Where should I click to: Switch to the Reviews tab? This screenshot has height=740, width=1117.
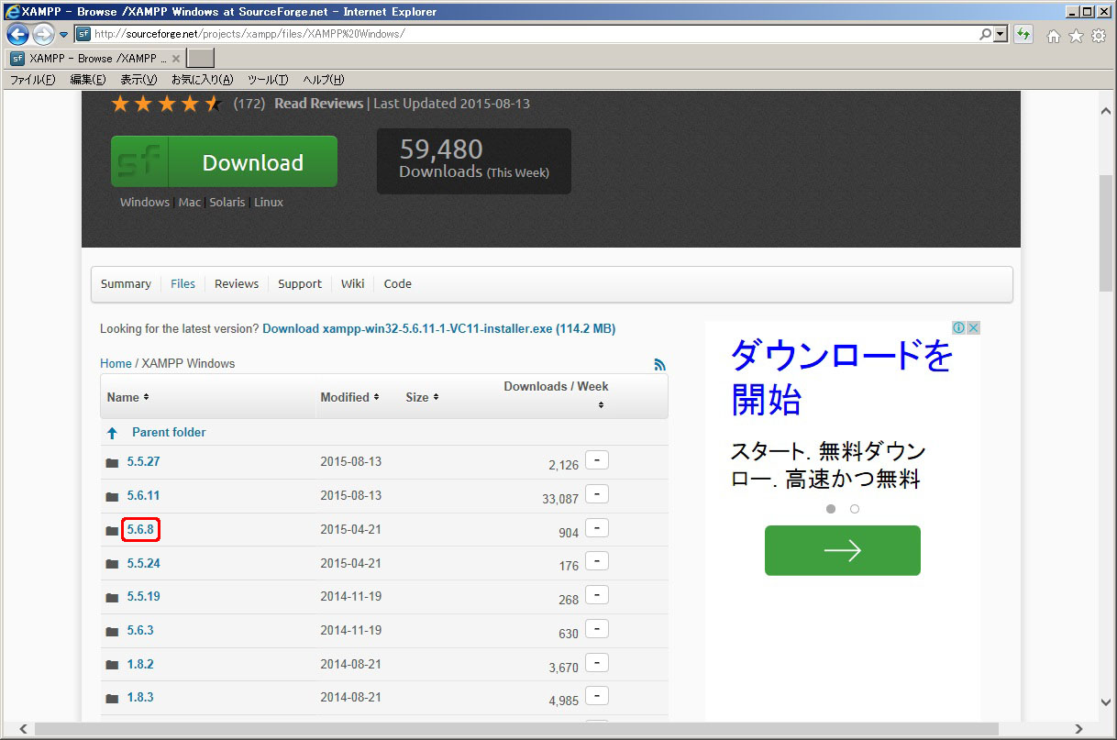click(x=237, y=284)
